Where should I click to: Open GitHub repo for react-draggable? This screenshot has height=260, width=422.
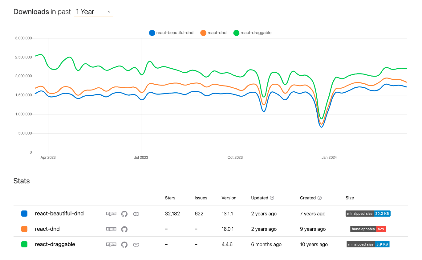pos(124,245)
